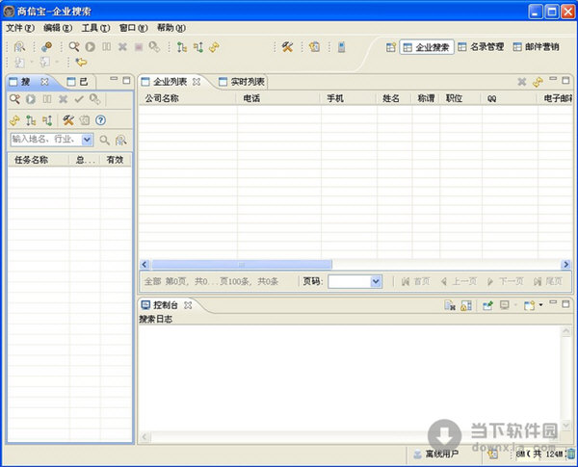
Task: Maximize the 控制台 console panel
Action: 565,303
